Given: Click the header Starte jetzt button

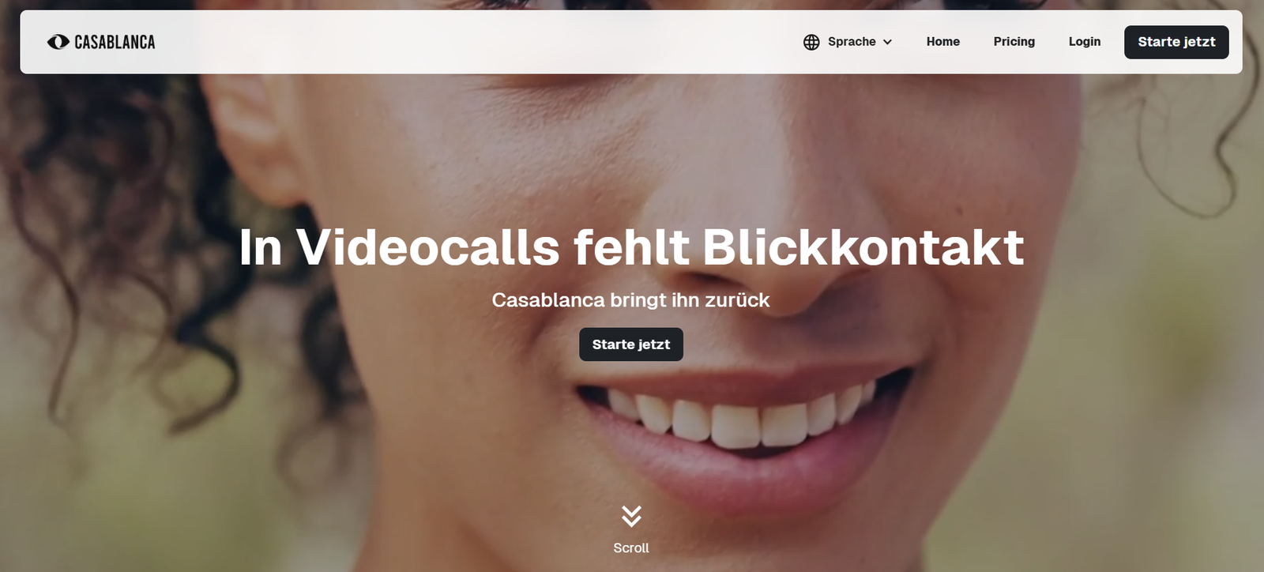Looking at the screenshot, I should (1176, 42).
